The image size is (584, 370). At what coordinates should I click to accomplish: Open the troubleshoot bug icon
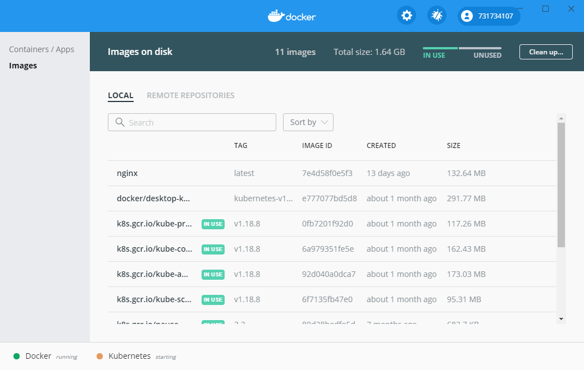coord(436,16)
